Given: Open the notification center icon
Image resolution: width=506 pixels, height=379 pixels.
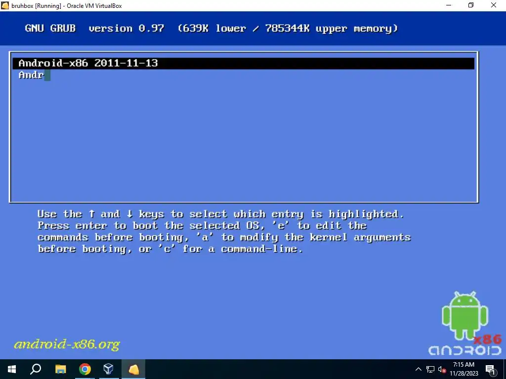Looking at the screenshot, I should point(490,369).
